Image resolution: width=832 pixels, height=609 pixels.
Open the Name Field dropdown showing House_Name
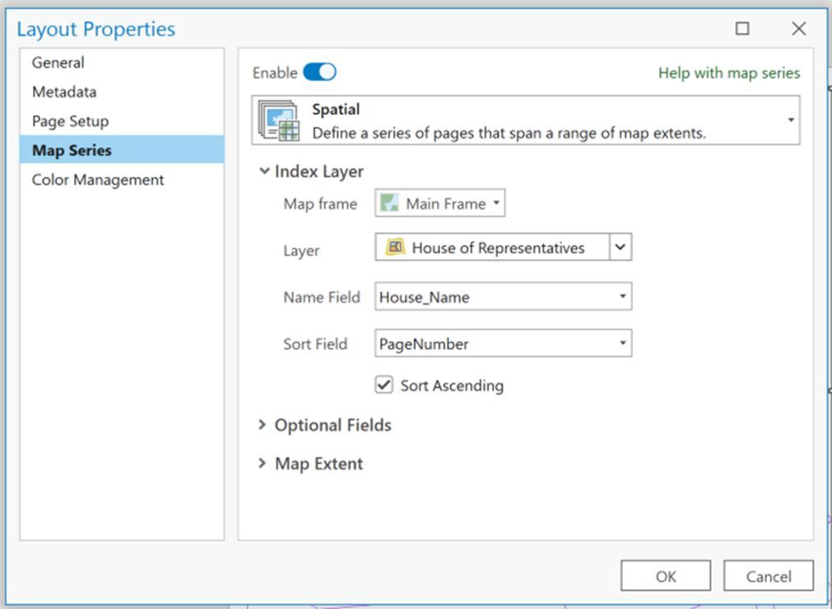(x=622, y=296)
